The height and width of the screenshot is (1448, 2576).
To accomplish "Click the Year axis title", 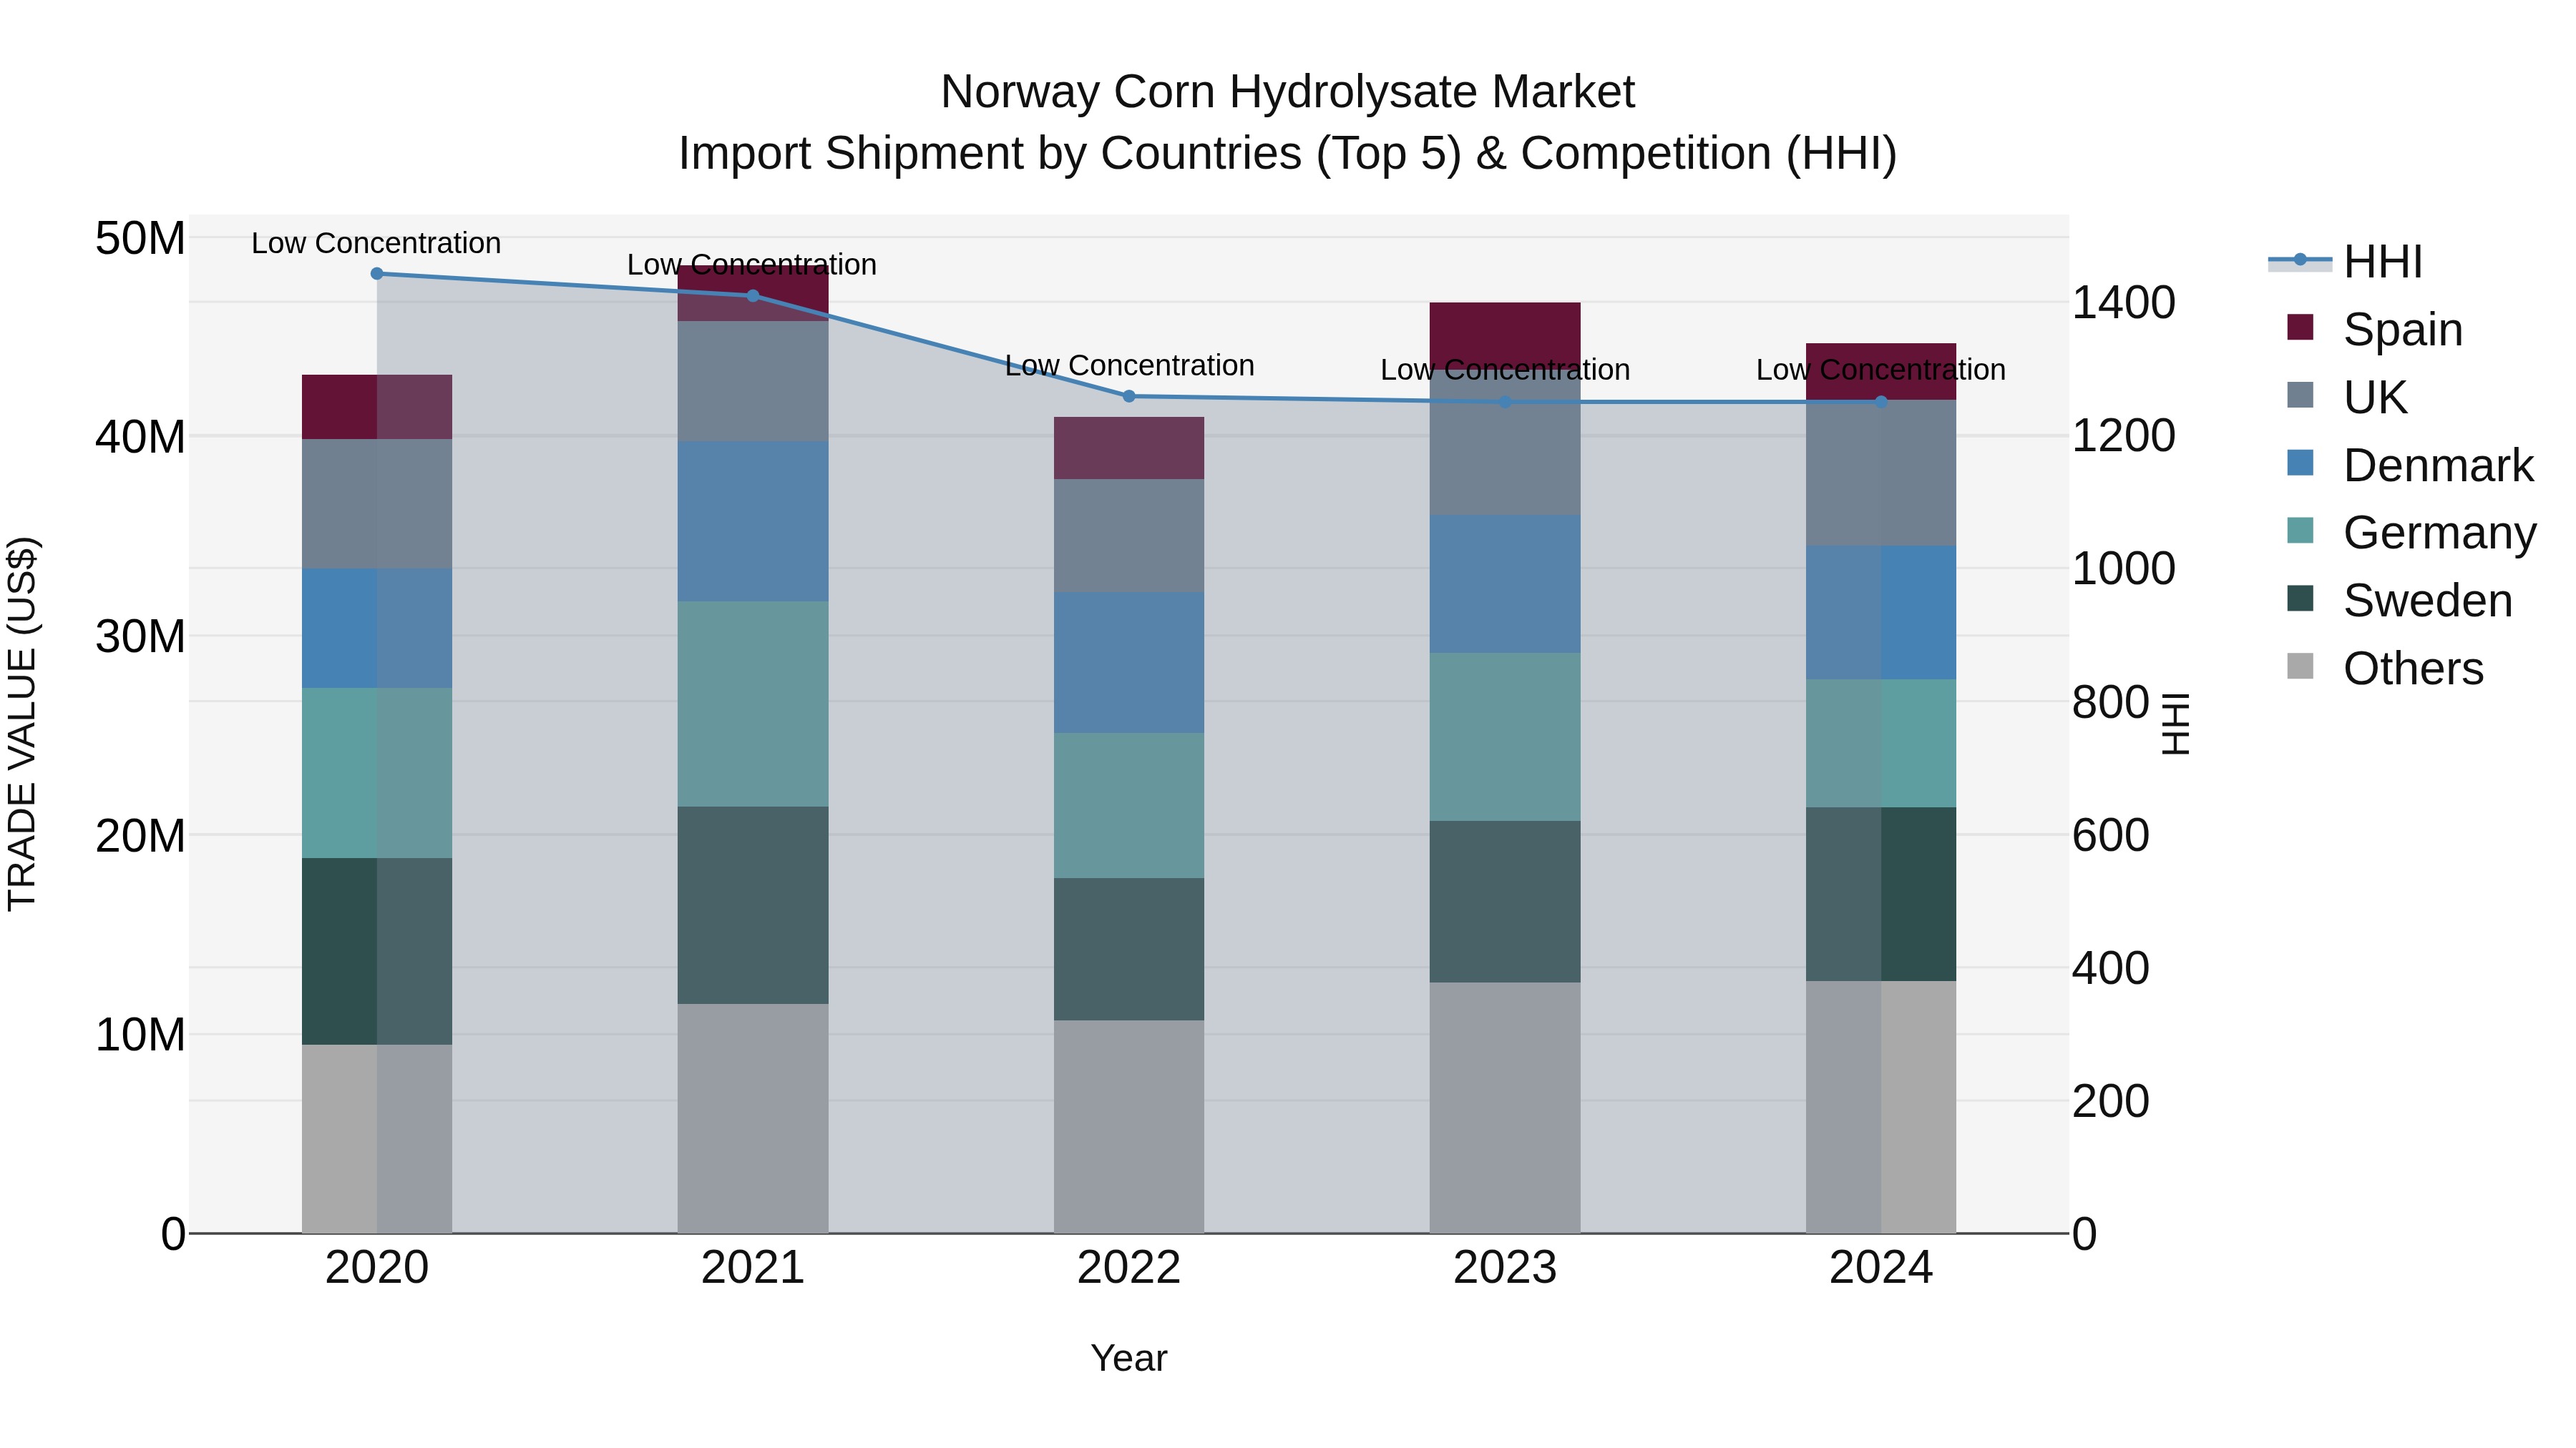I will pos(1129,1358).
